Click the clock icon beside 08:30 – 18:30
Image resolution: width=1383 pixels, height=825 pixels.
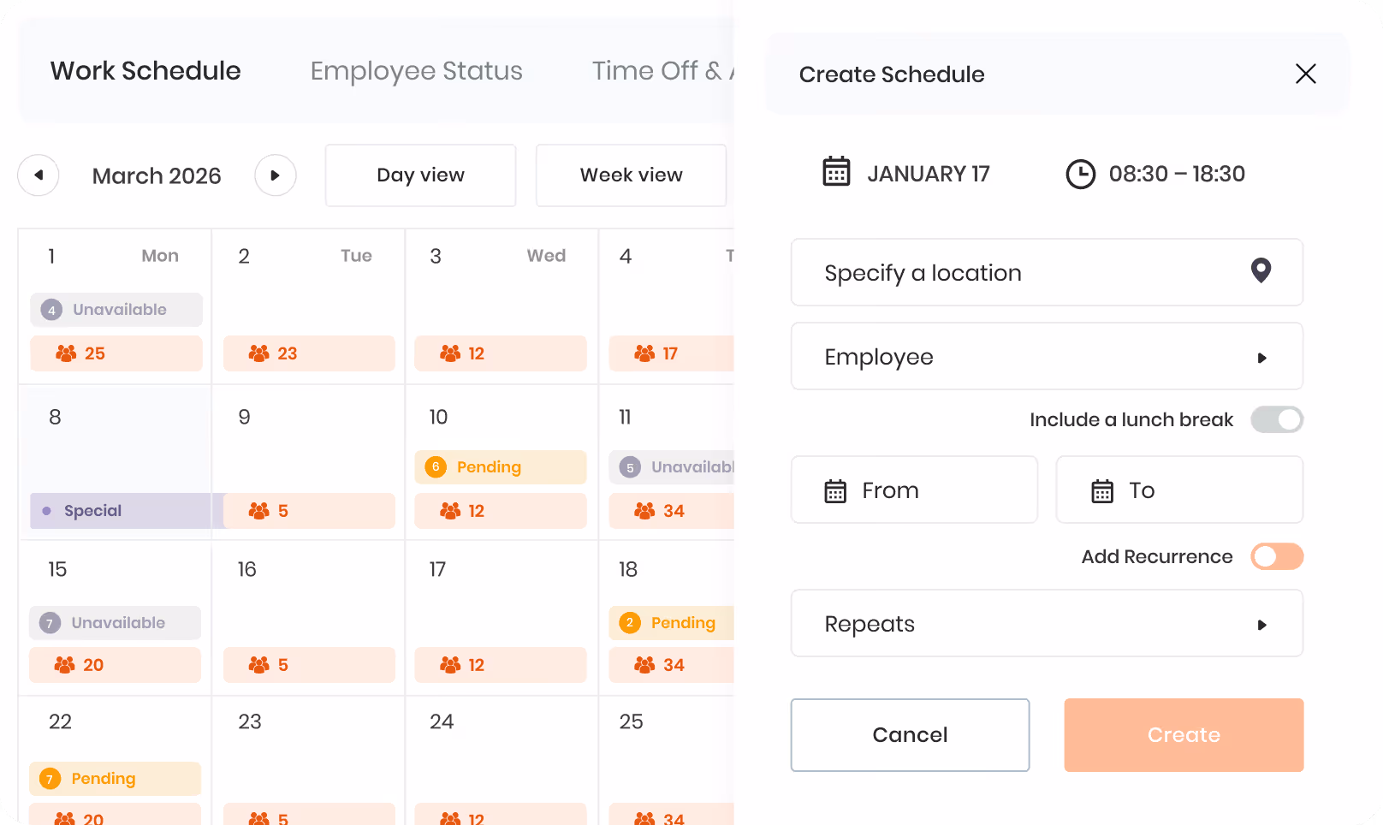[x=1080, y=174]
